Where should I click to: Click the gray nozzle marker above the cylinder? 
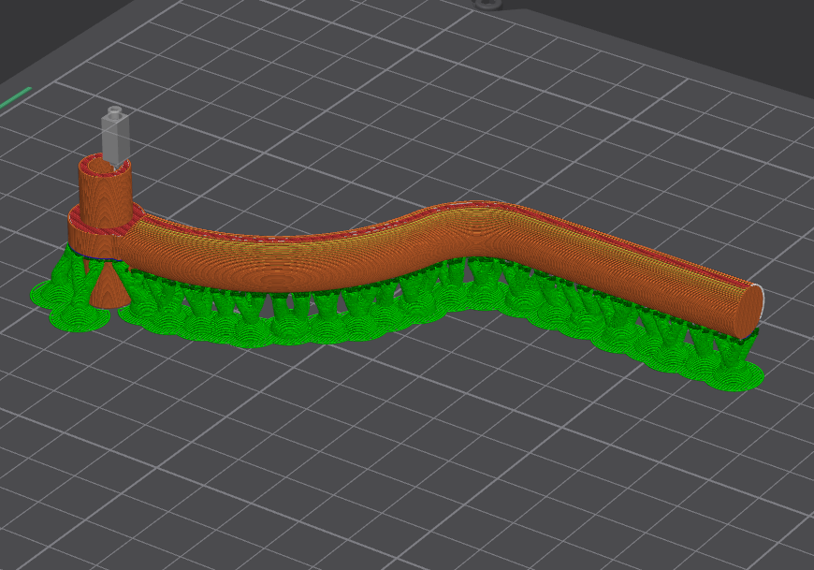(115, 137)
